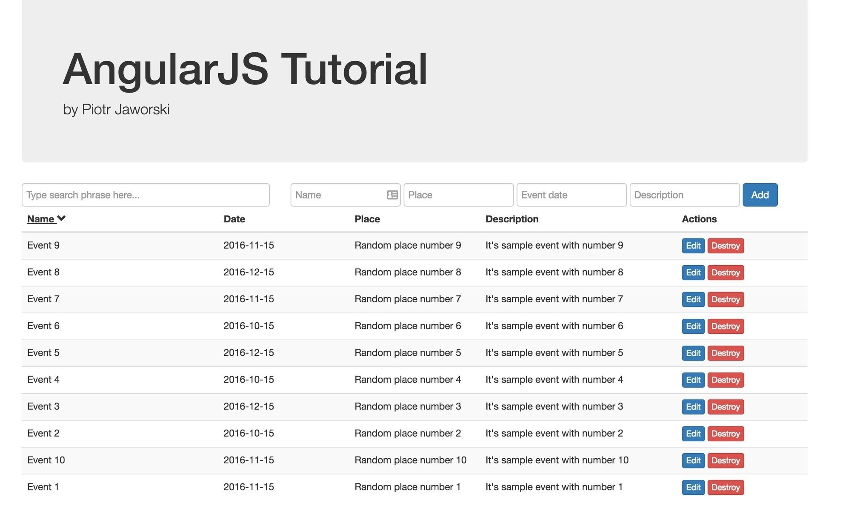This screenshot has height=525, width=851.
Task: Click the Description input field
Action: [x=684, y=195]
